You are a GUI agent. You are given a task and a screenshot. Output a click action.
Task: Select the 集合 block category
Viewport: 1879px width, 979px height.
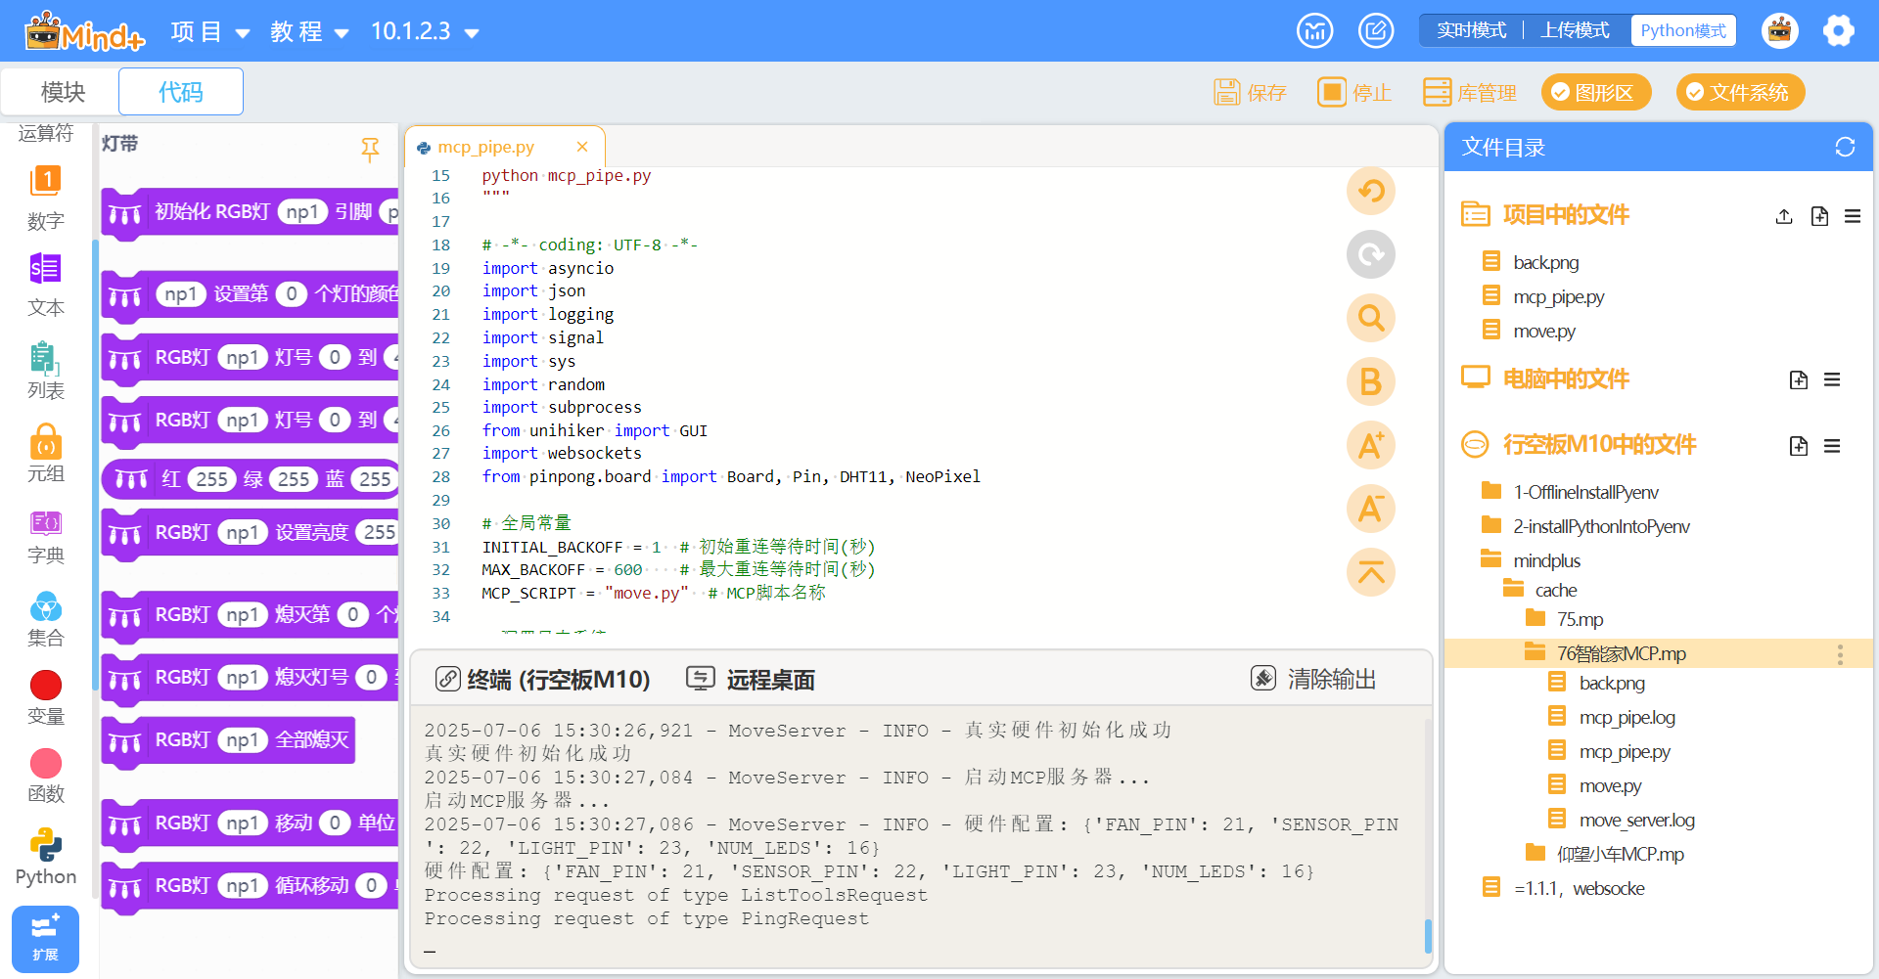(46, 619)
